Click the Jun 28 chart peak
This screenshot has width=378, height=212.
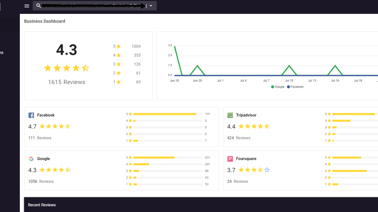pyautogui.click(x=198, y=65)
